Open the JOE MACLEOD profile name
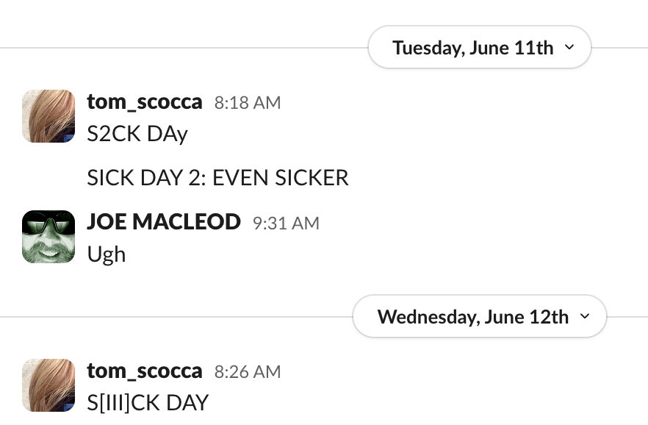 [164, 222]
